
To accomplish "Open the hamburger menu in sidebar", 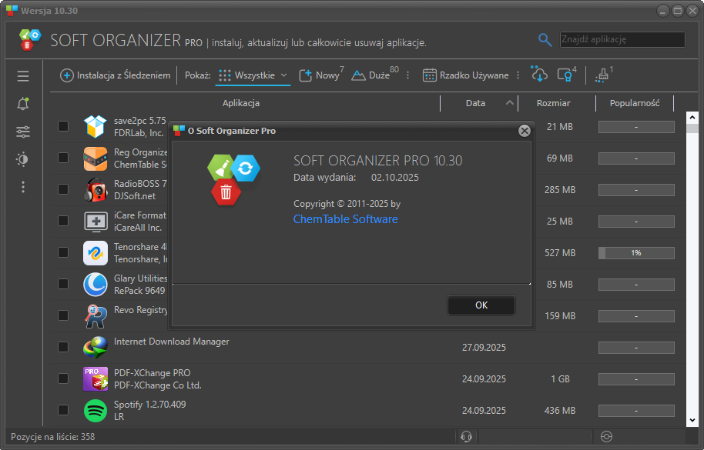I will pos(23,75).
